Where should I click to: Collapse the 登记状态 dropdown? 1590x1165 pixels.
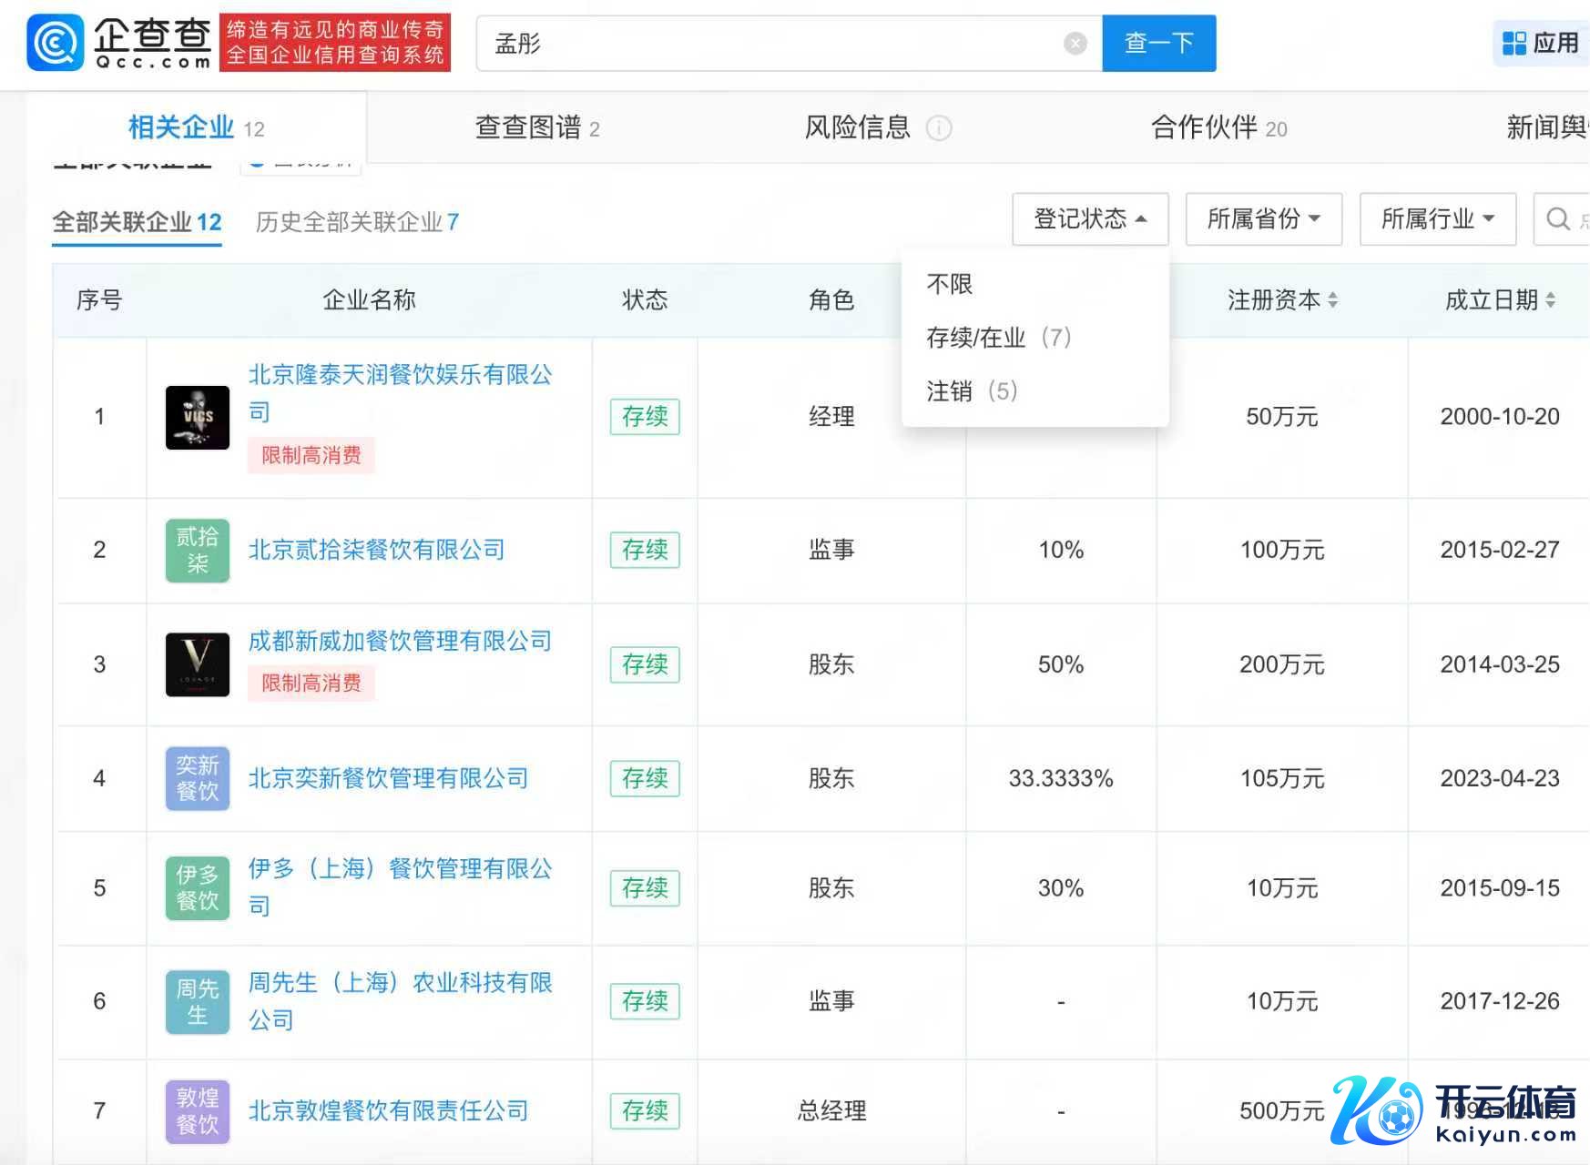click(1090, 219)
